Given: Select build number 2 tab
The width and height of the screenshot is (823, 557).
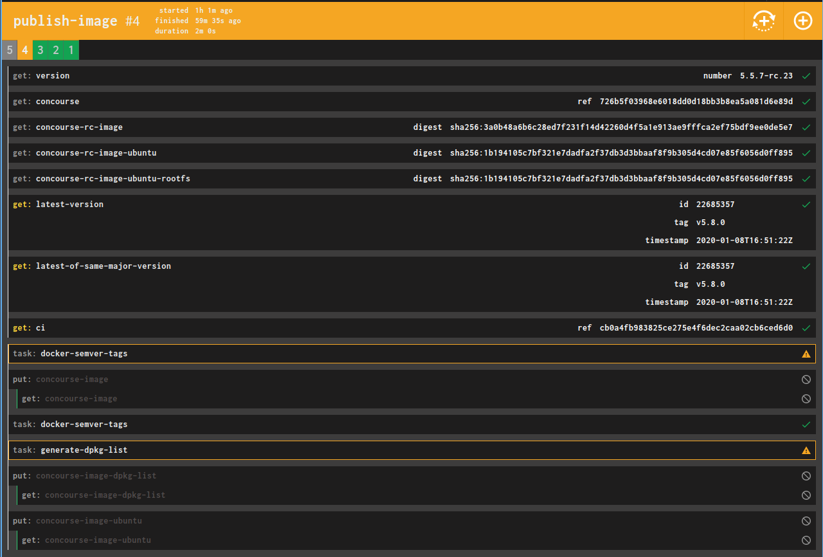Looking at the screenshot, I should [55, 50].
